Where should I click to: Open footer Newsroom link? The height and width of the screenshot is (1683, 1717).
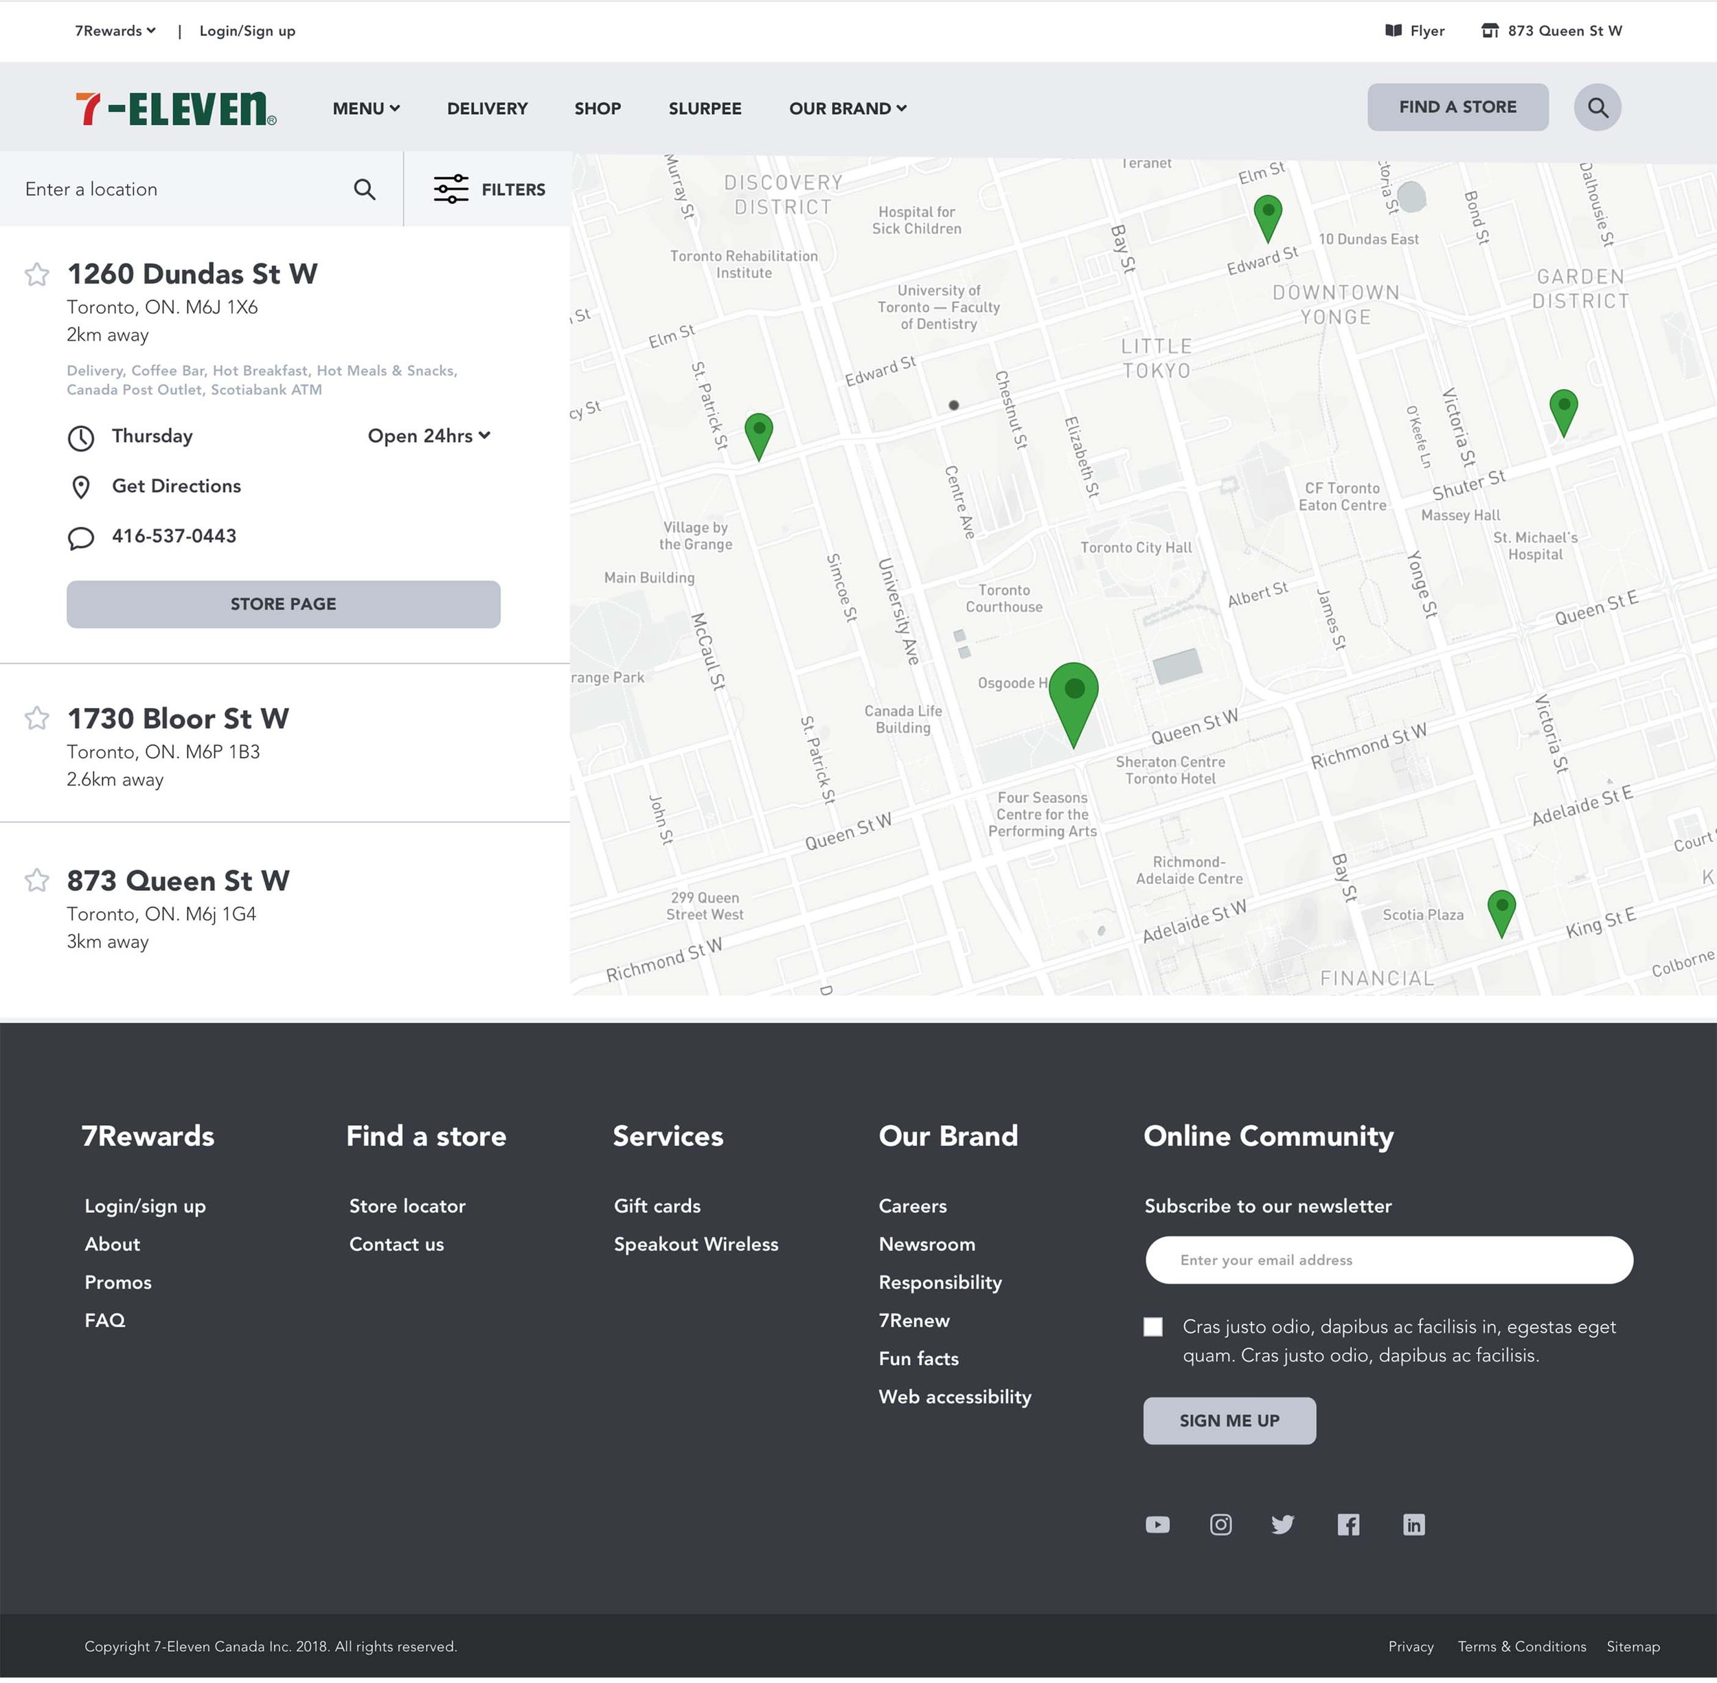pos(926,1243)
